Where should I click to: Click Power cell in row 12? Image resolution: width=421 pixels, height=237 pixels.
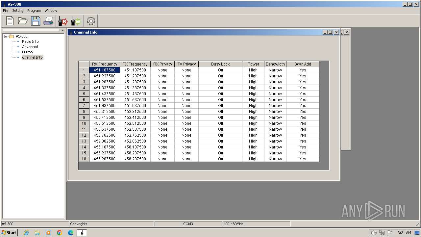coord(253,135)
